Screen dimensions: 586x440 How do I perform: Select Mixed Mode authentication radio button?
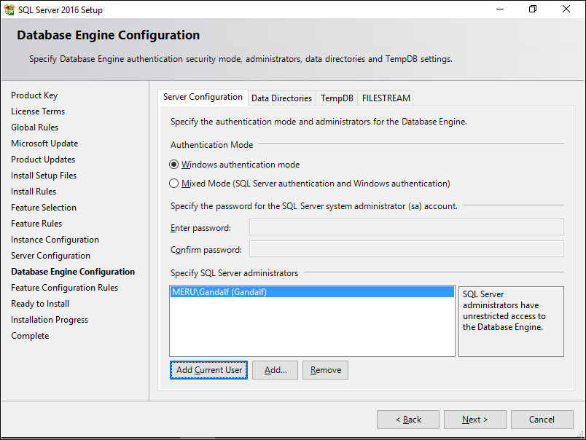[174, 184]
